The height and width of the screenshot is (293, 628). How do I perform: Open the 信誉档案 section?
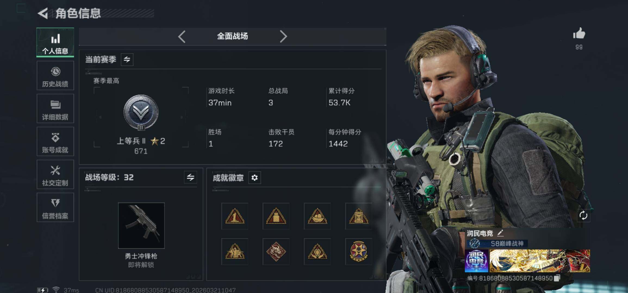pyautogui.click(x=55, y=208)
